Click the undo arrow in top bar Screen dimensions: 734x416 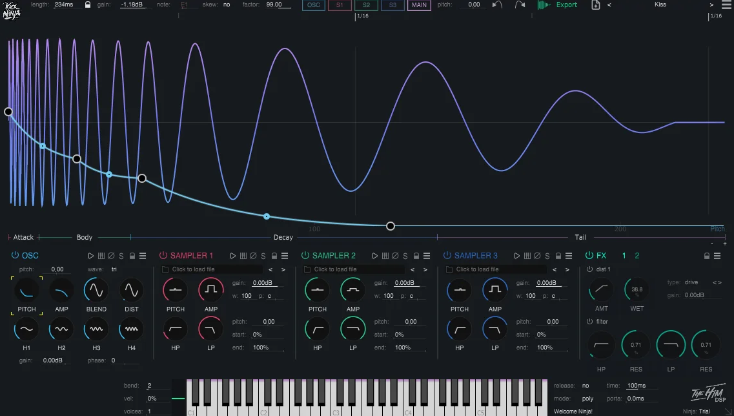pos(496,5)
